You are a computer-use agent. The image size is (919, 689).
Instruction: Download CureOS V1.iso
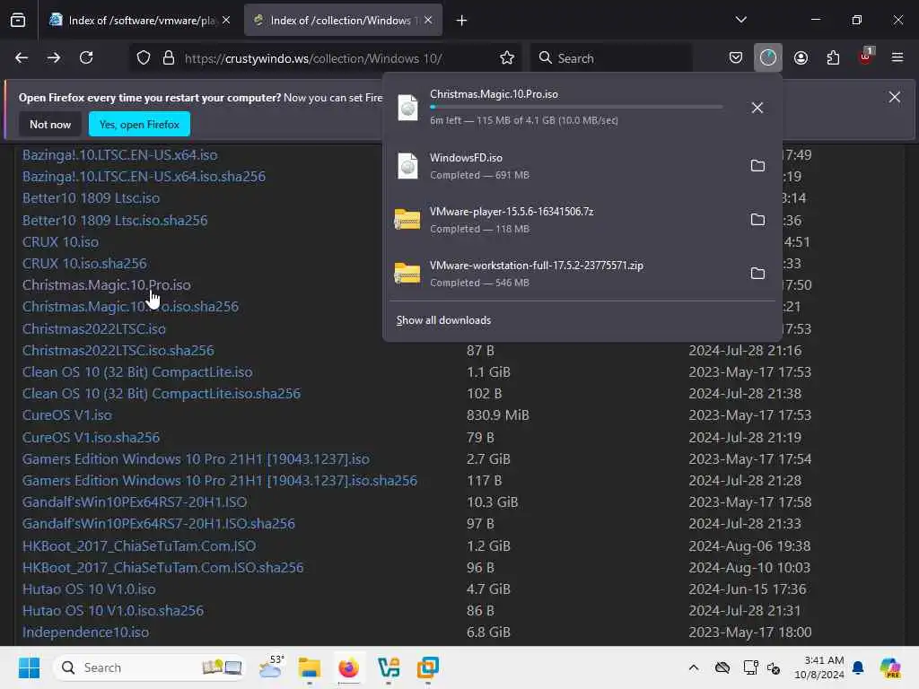pyautogui.click(x=66, y=414)
